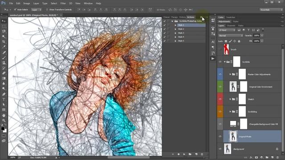Filter layers by type layer T icon
Viewport: 285px width, 160px height.
[x=248, y=30]
